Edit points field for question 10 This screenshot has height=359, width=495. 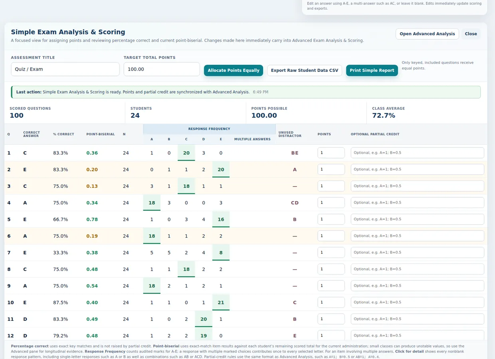(331, 302)
